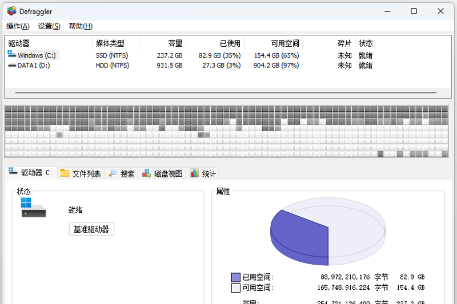Click the drive list horizontal scrollbar
Image resolution: width=457 pixels, height=304 pixels.
tap(226, 93)
